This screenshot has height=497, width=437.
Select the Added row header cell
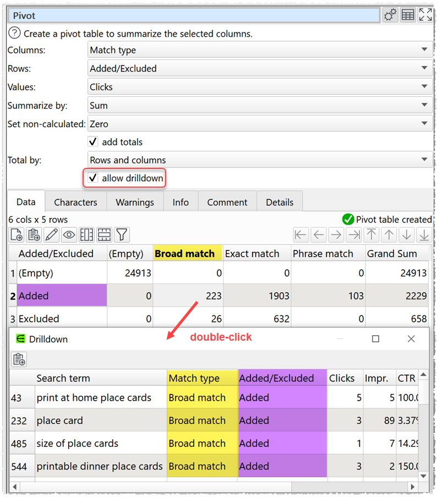pyautogui.click(x=62, y=296)
